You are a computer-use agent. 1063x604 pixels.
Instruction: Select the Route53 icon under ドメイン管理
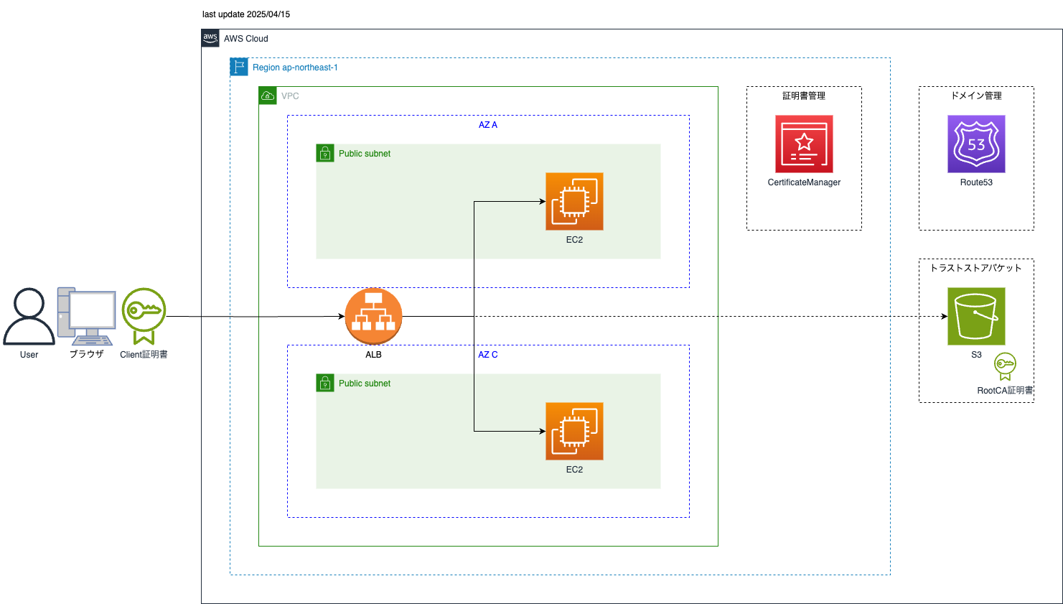976,144
